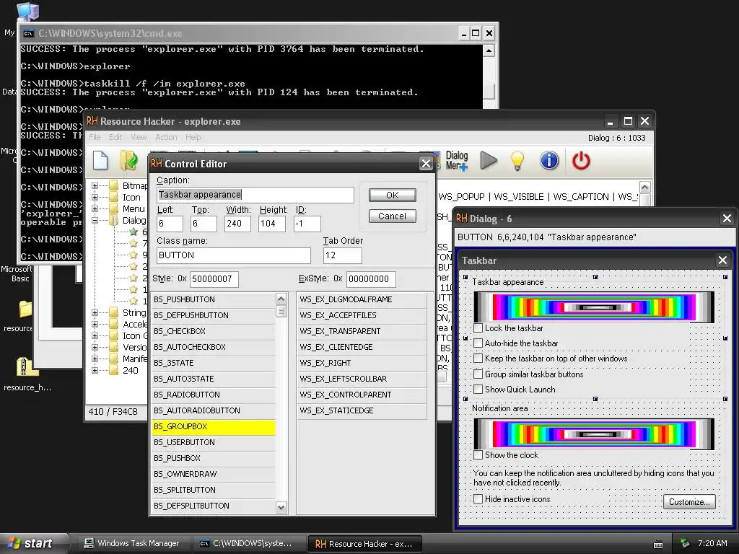
Task: Expand the String table tree node
Action: click(x=95, y=313)
